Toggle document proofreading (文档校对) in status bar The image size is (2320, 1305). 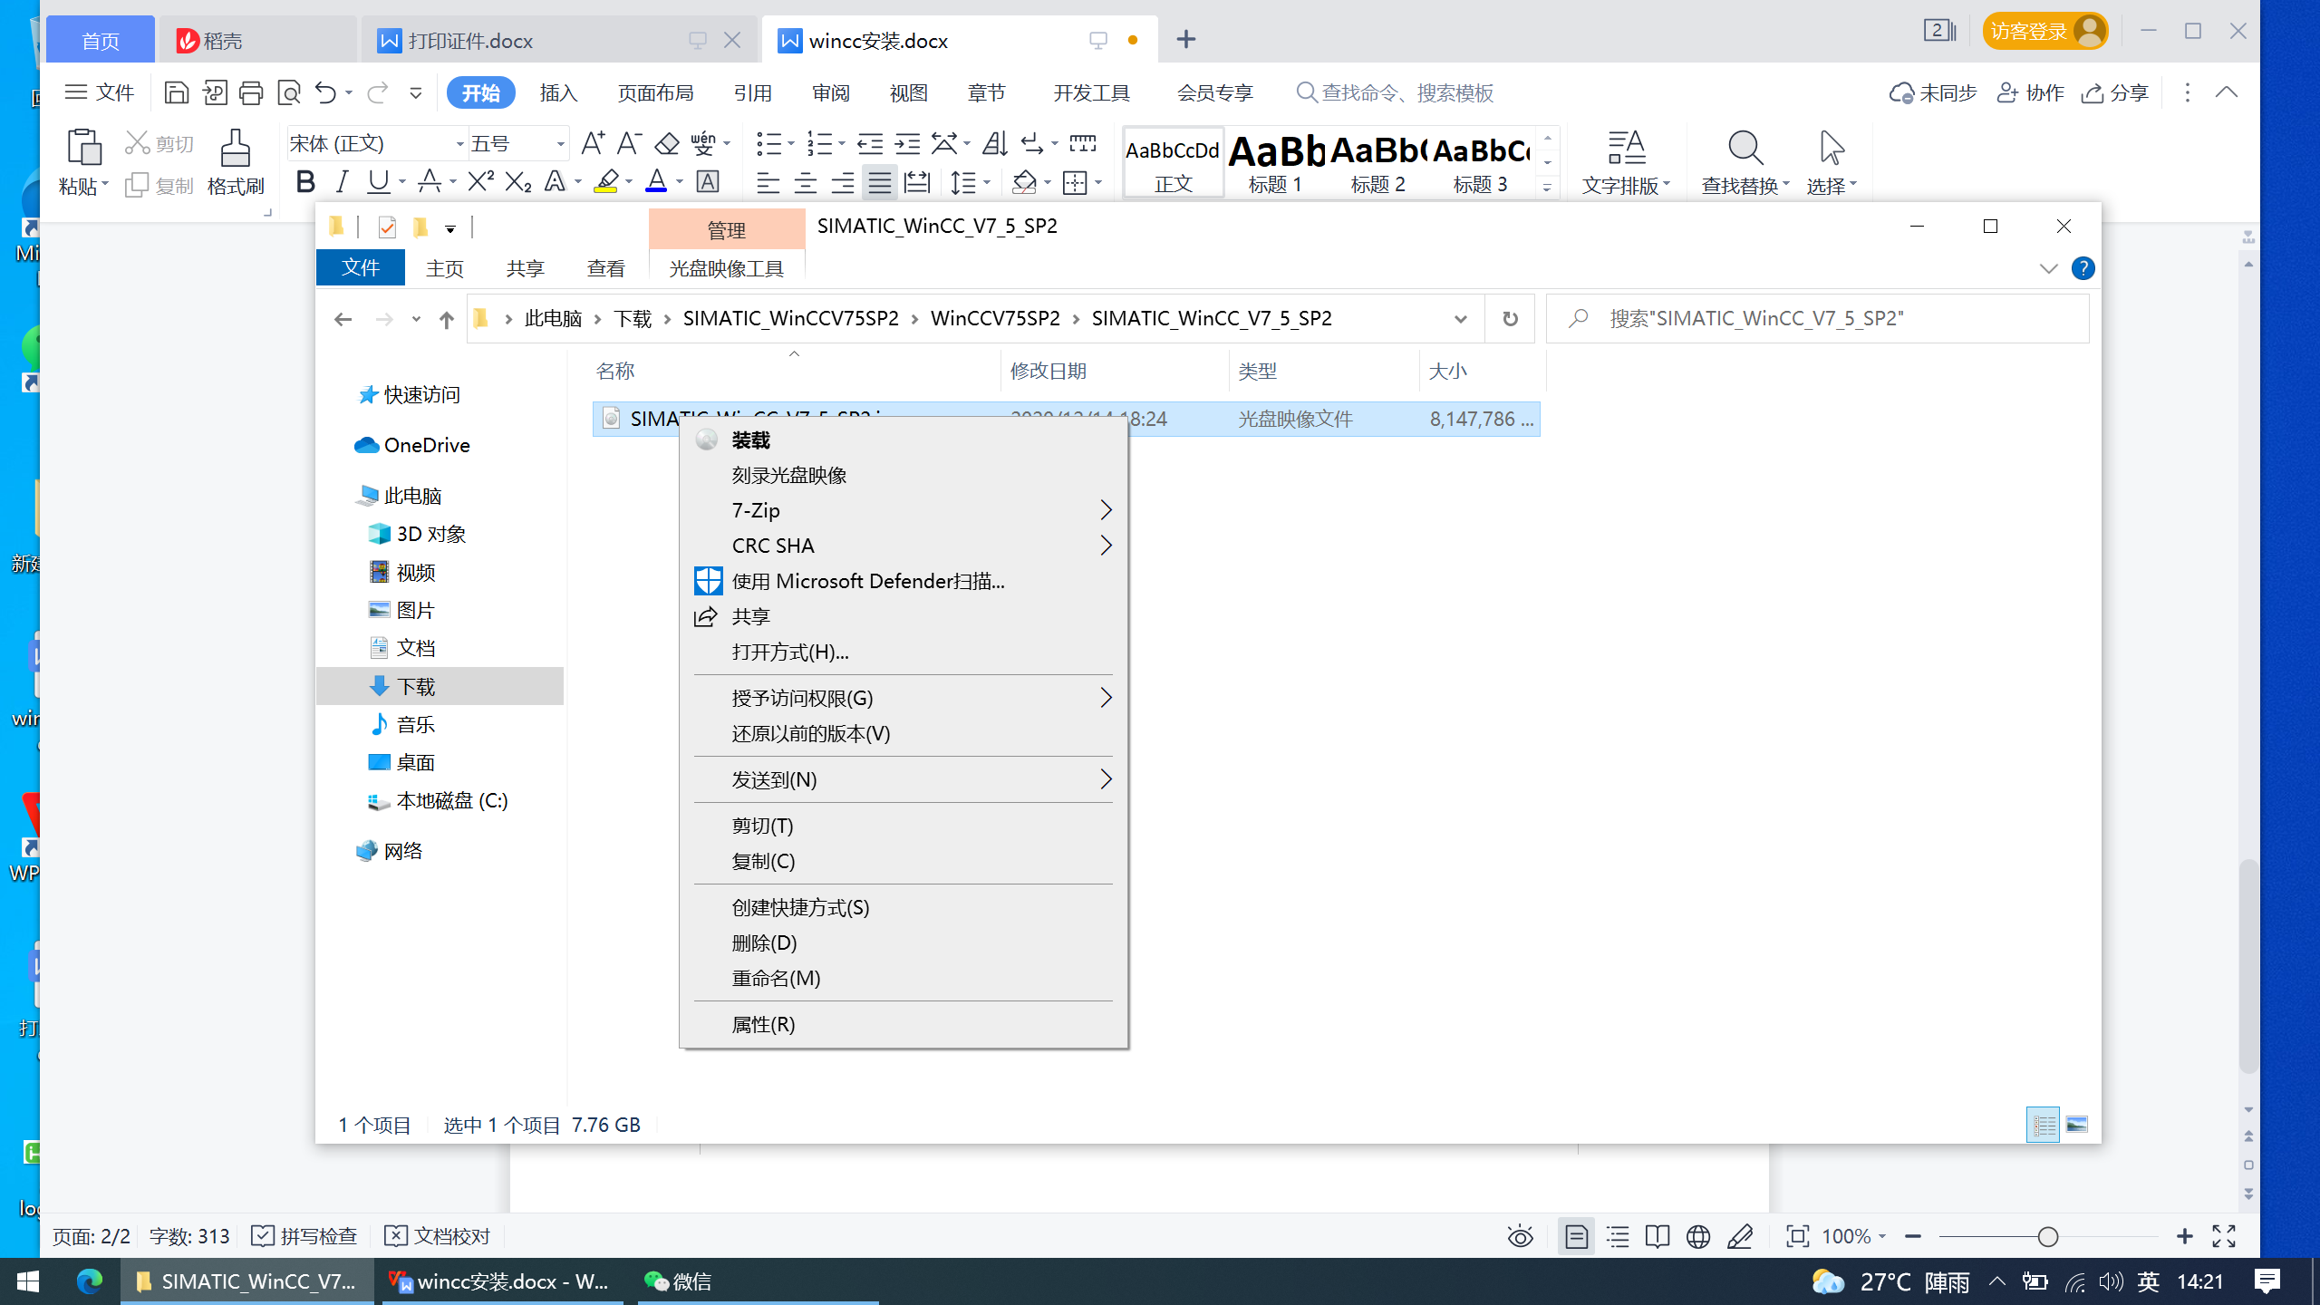(438, 1236)
